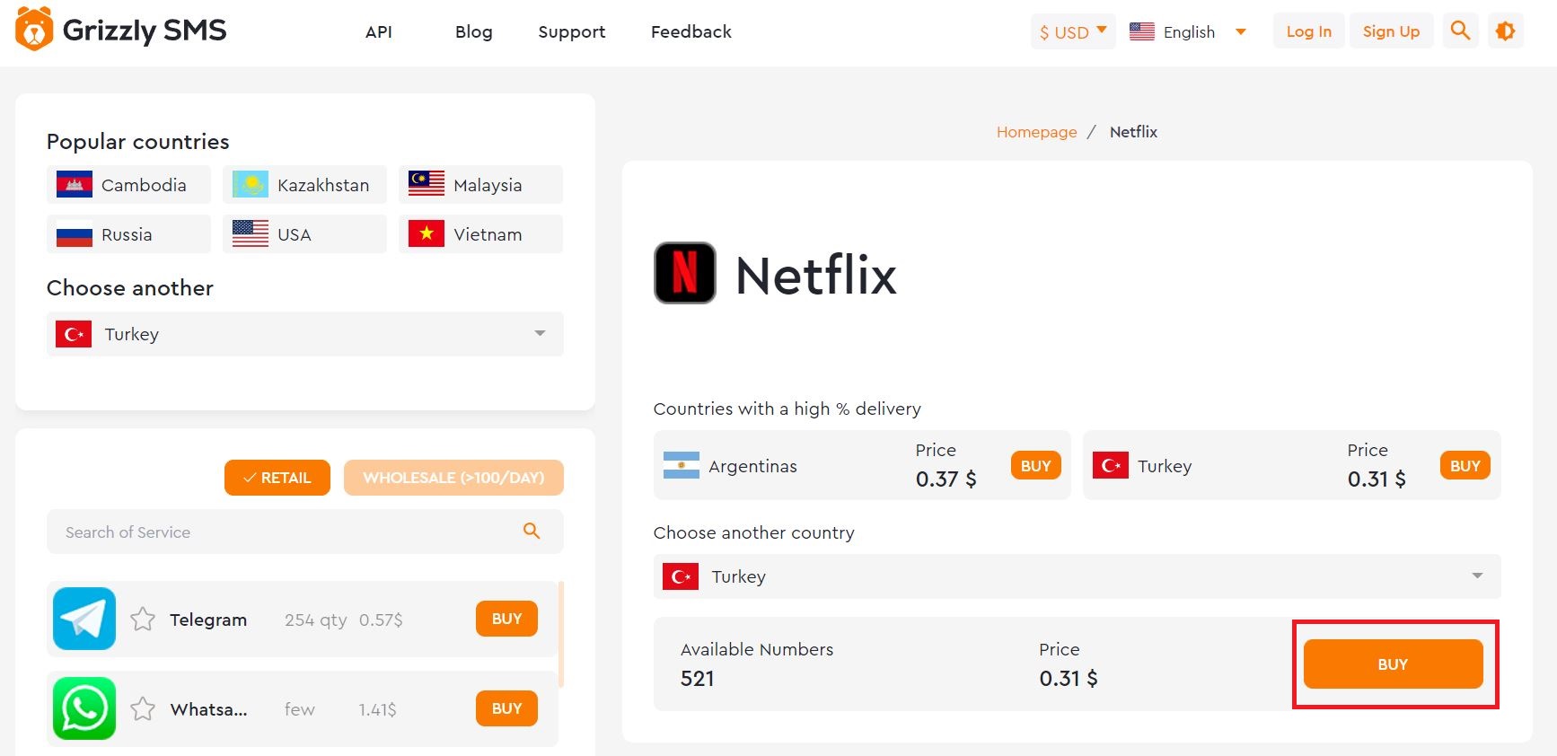1557x756 pixels.
Task: Expand the Choose another Turkey dropdown
Action: (x=305, y=334)
